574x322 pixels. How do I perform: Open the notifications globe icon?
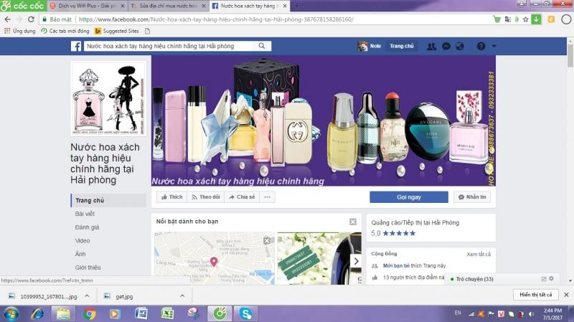pyautogui.click(x=460, y=47)
